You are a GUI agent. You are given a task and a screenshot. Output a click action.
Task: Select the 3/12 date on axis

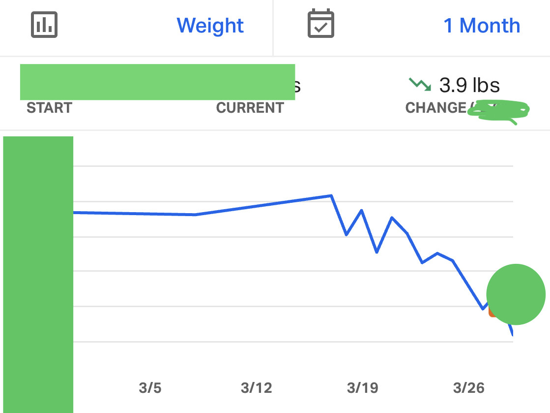pos(256,388)
